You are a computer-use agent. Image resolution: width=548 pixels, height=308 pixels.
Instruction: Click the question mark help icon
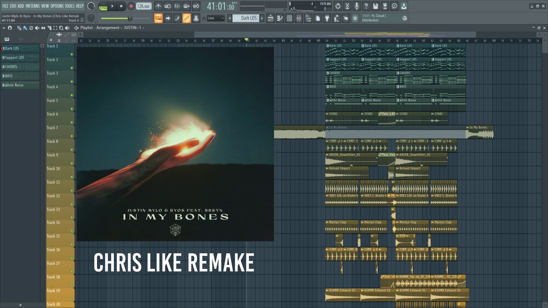click(x=366, y=6)
